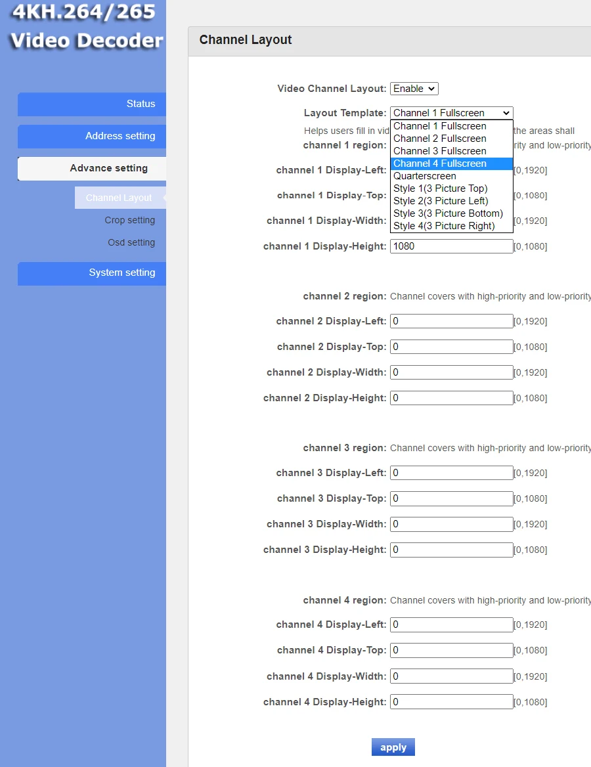The width and height of the screenshot is (591, 767).
Task: Collapse the Layout Template dropdown
Action: click(x=451, y=113)
